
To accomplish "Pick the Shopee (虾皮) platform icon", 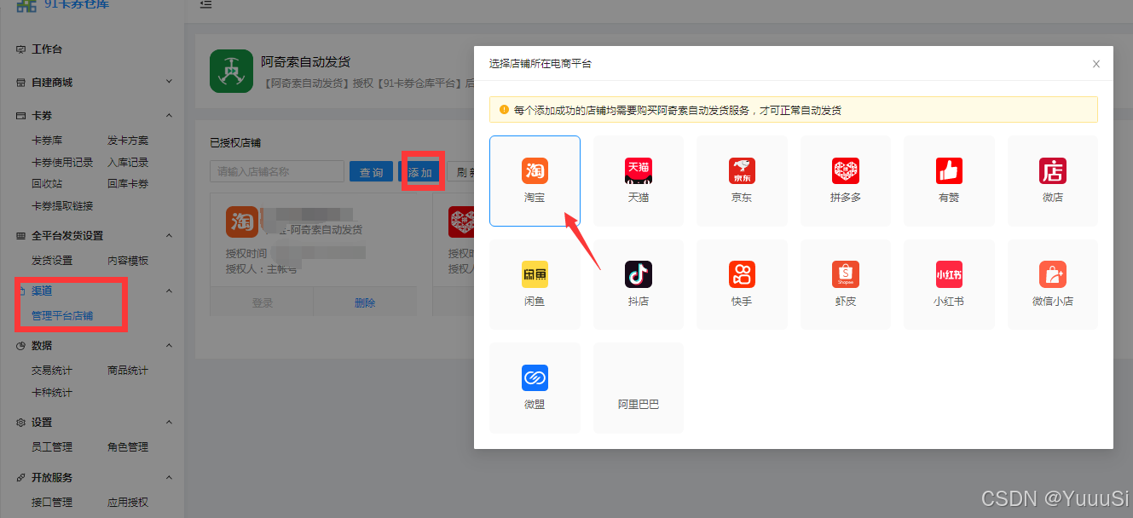I will tap(846, 274).
